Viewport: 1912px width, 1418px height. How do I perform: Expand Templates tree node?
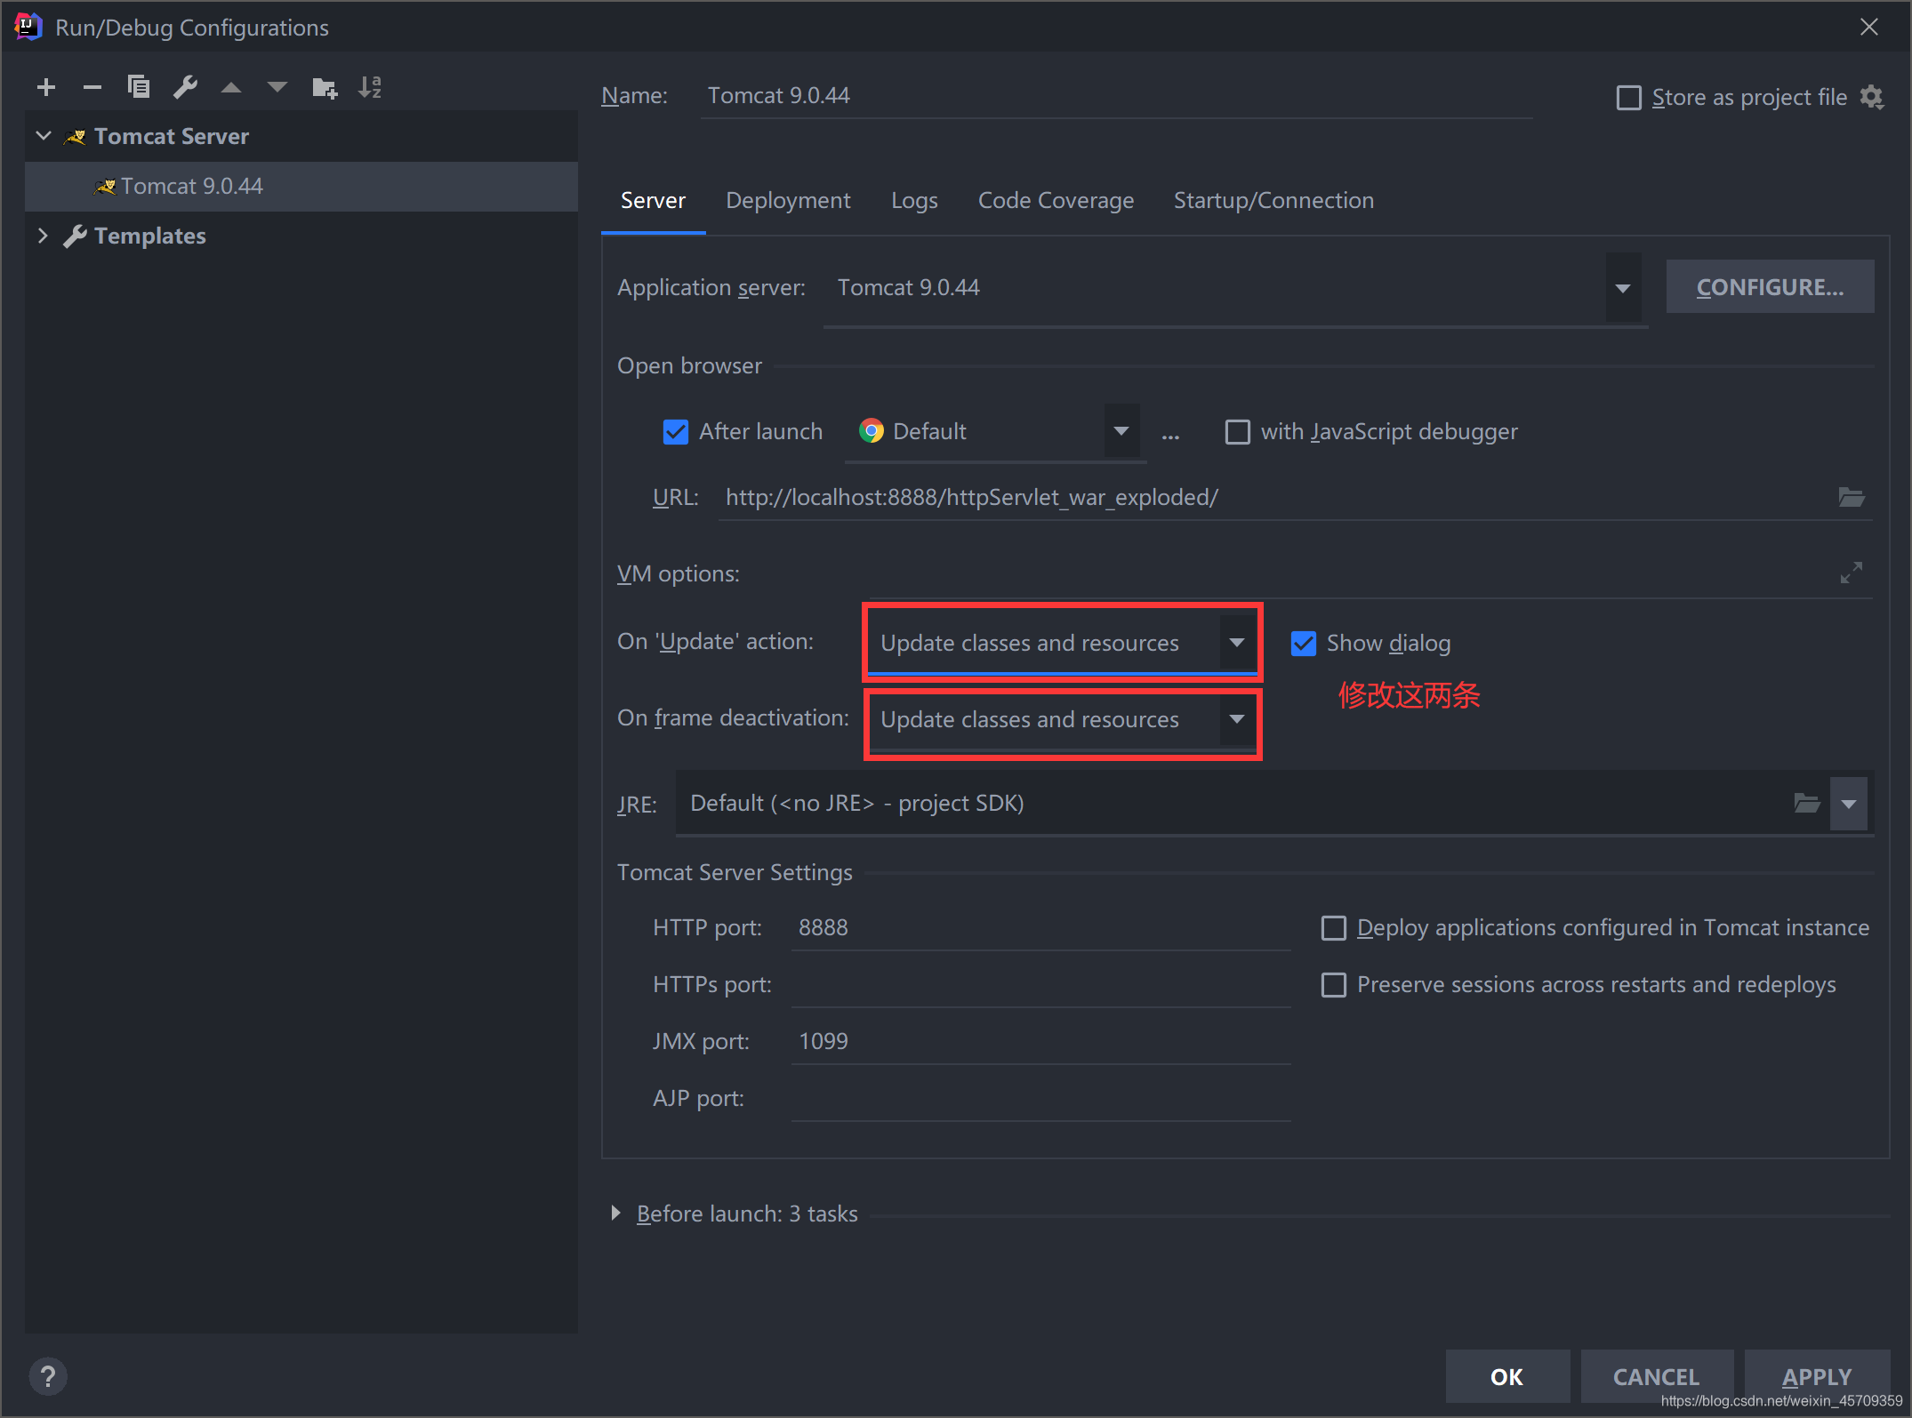tap(43, 236)
